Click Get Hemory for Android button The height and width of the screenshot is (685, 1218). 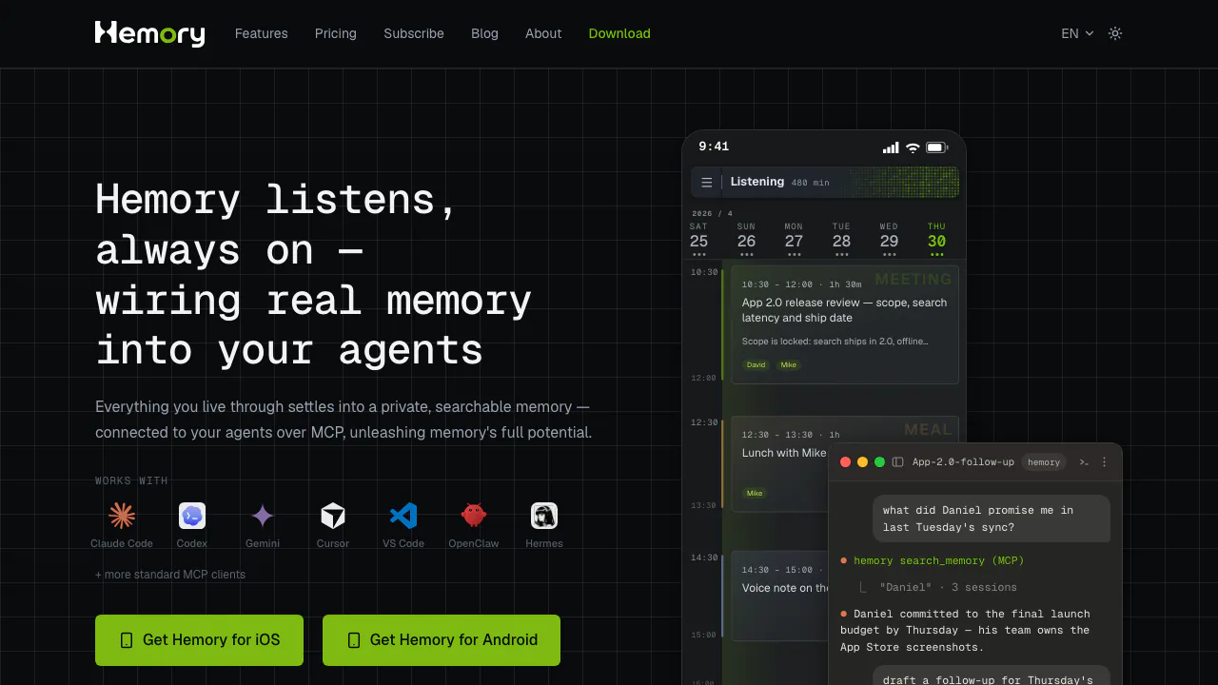pos(442,640)
